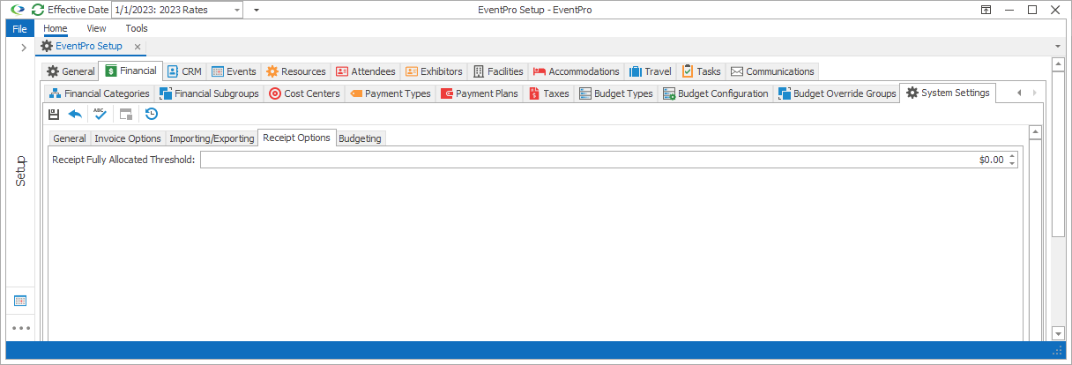The width and height of the screenshot is (1072, 365).
Task: Click the outer window scrollbar down arrow
Action: coord(1059,334)
